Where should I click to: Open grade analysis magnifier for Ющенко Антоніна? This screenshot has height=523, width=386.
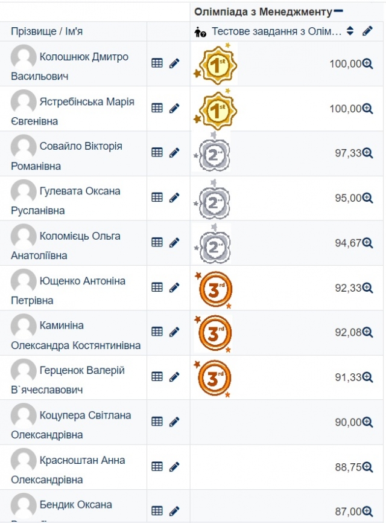click(367, 288)
